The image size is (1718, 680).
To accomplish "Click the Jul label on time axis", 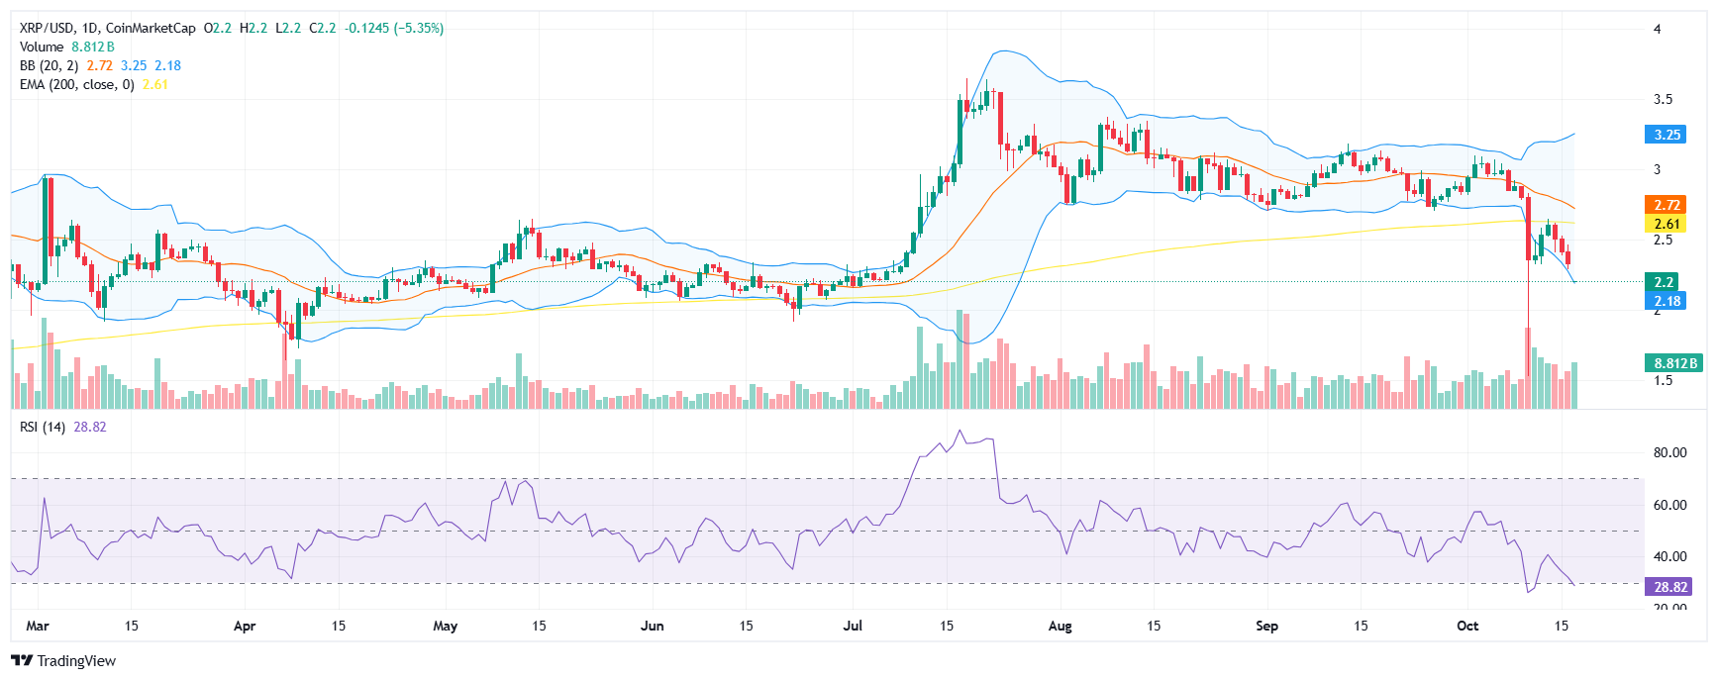I will (x=853, y=626).
